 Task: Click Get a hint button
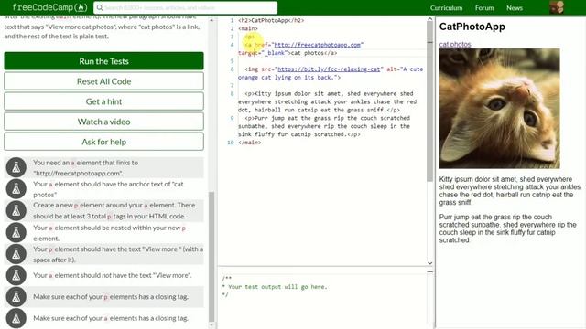coord(103,101)
